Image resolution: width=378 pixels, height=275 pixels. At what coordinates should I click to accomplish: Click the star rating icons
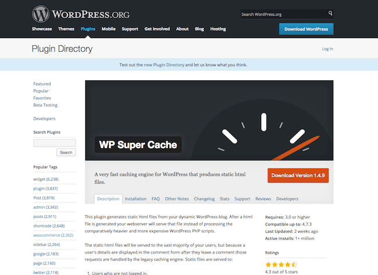(x=281, y=265)
